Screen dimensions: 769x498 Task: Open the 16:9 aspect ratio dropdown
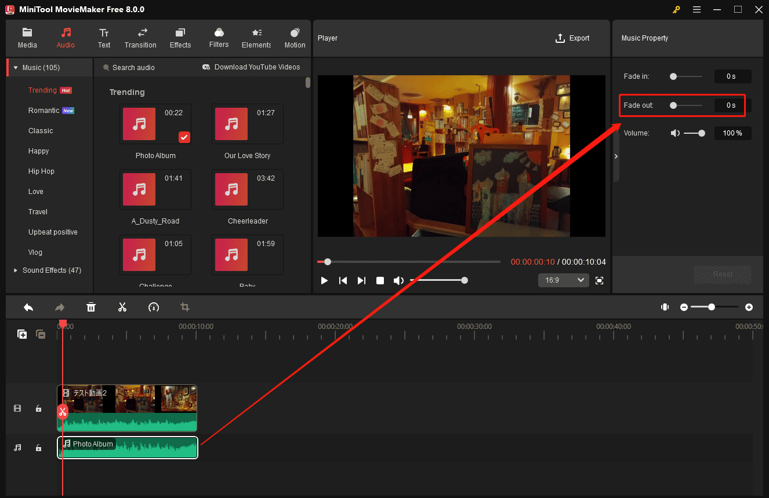(x=563, y=280)
